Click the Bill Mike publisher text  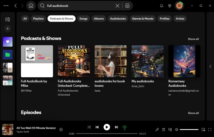pos(26,91)
